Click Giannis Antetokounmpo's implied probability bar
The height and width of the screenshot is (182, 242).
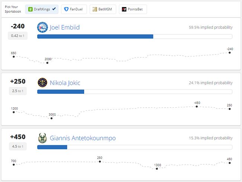pos(135,147)
